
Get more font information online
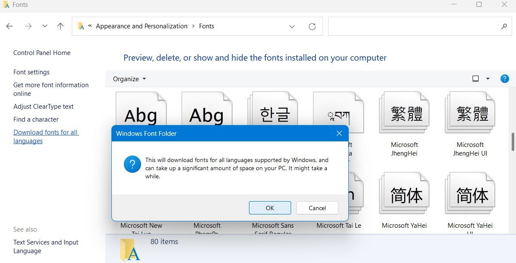coord(51,89)
